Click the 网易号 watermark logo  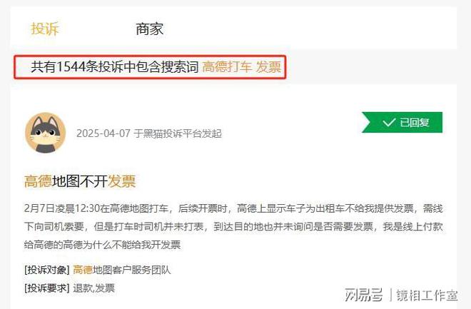tap(364, 295)
